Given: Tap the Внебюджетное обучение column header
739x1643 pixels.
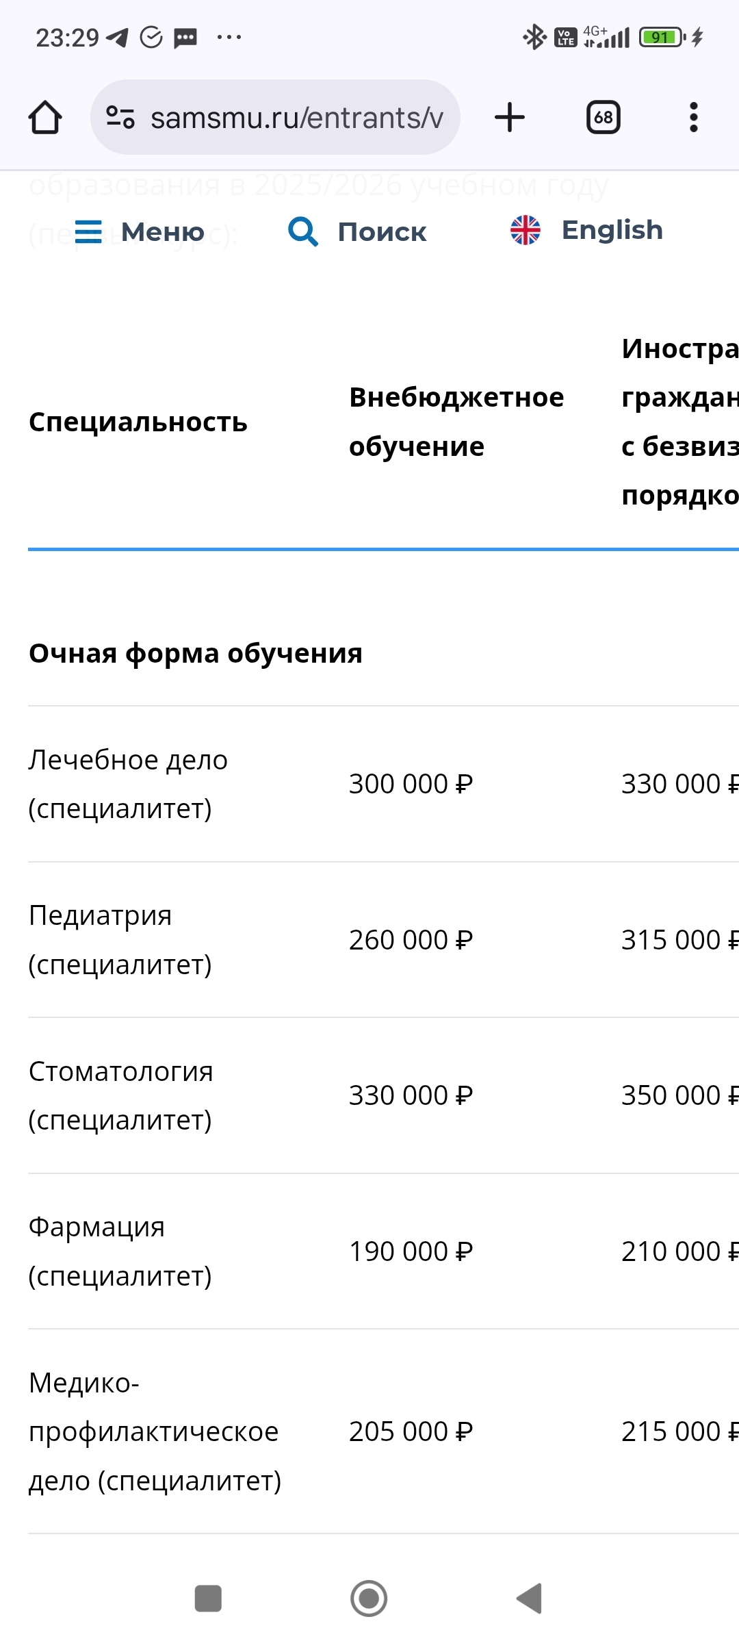Looking at the screenshot, I should point(456,422).
